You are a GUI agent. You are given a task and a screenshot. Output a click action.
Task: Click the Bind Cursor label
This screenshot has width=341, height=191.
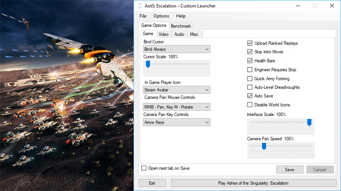pos(153,42)
